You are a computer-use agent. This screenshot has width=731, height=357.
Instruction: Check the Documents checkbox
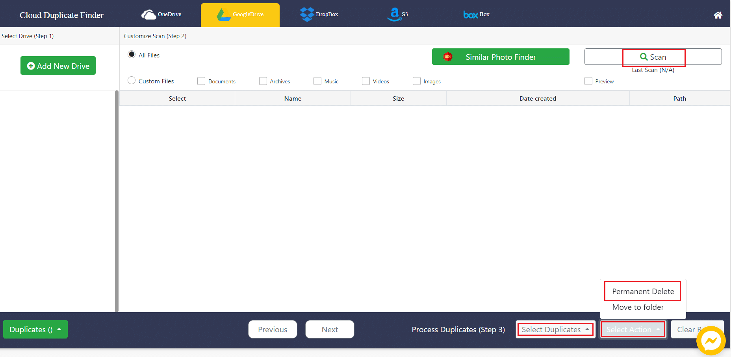click(x=201, y=81)
